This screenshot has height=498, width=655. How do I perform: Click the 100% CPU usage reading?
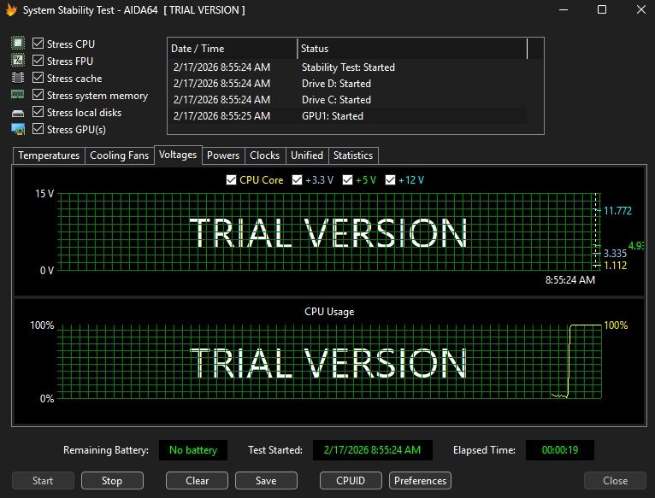click(x=616, y=325)
